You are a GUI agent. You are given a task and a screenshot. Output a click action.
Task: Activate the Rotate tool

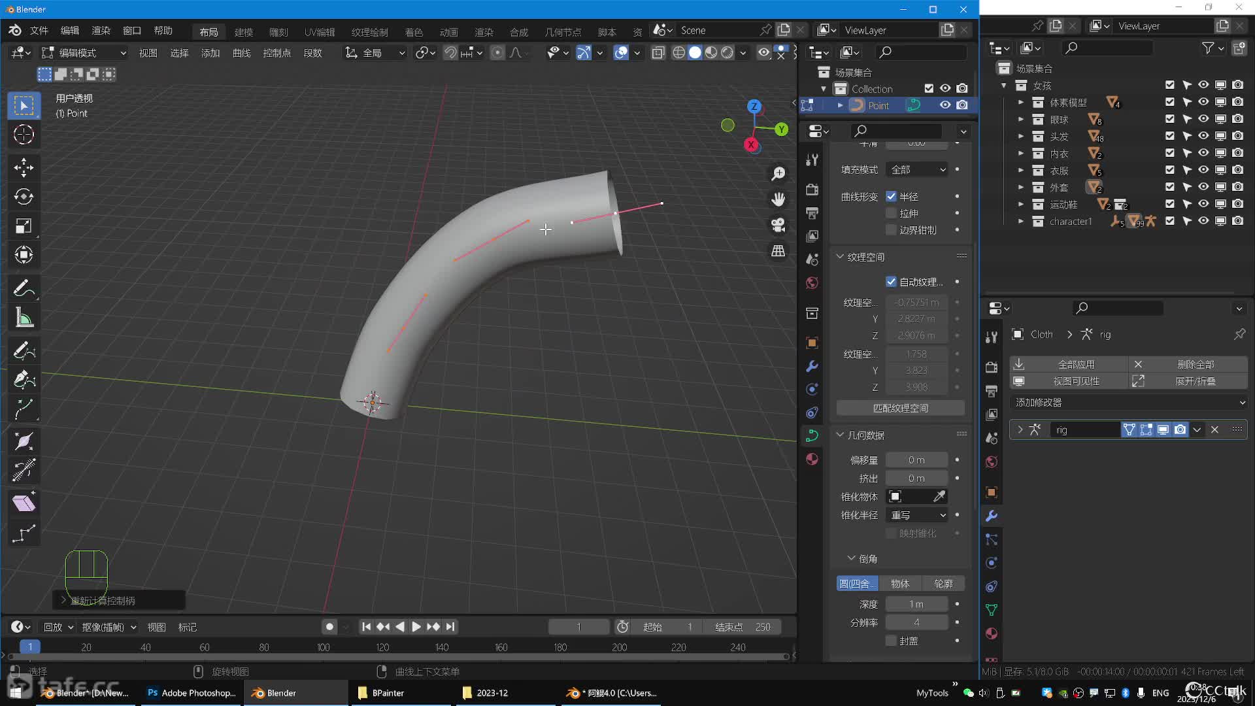pos(24,197)
